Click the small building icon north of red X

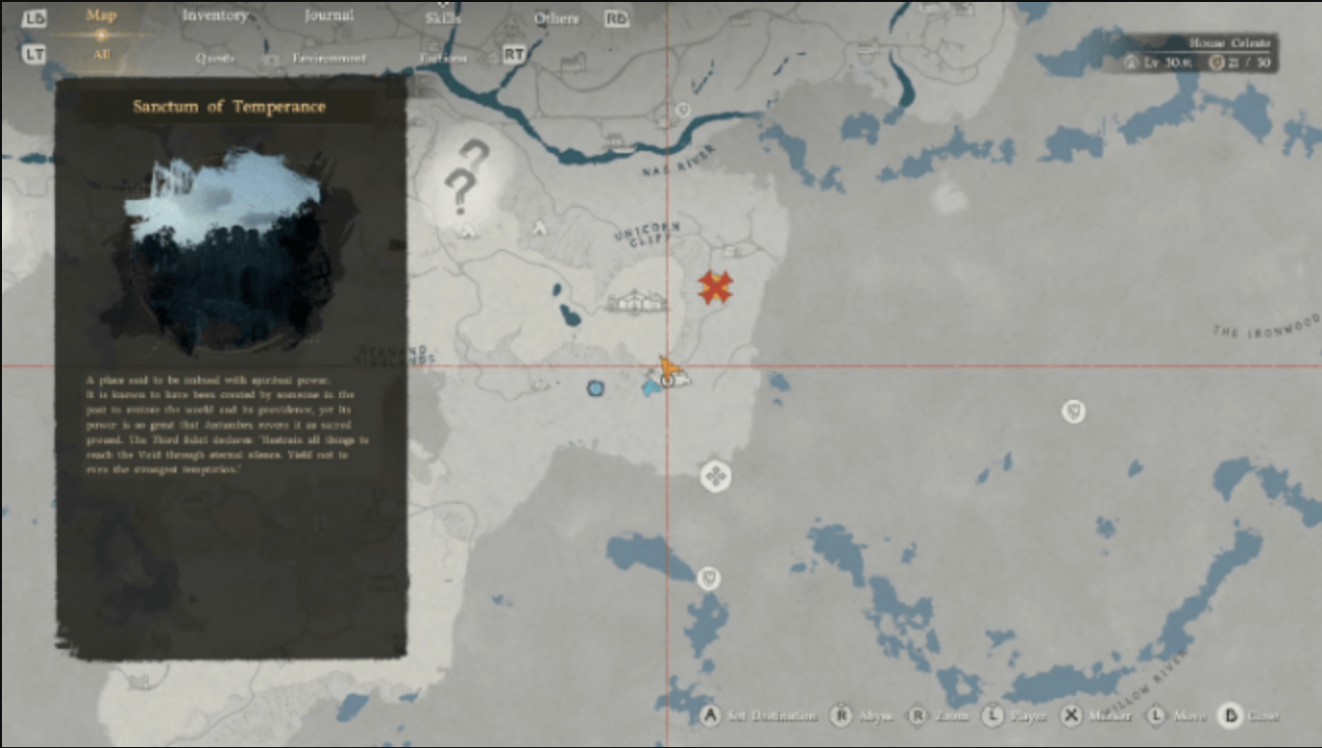(731, 252)
